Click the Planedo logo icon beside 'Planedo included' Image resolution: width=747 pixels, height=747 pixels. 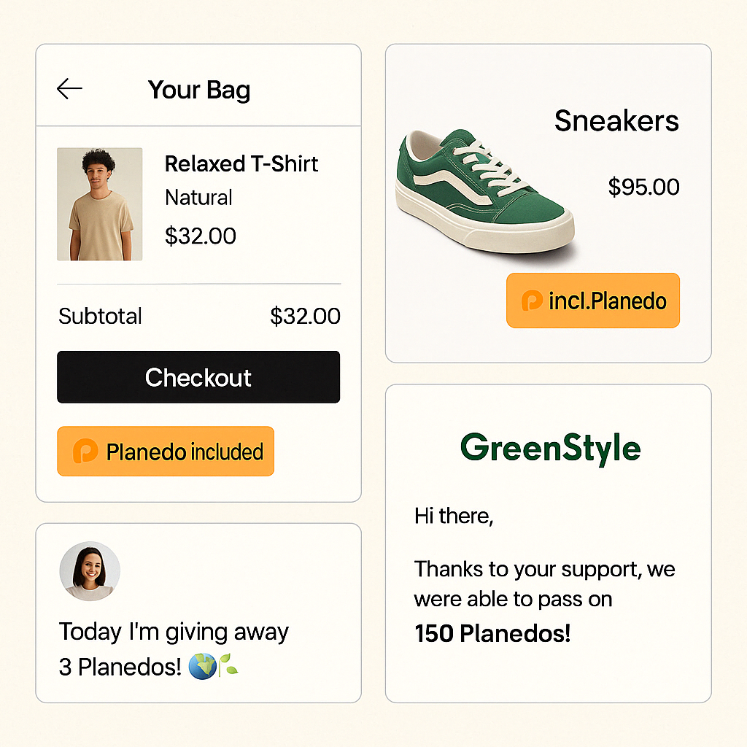(85, 452)
